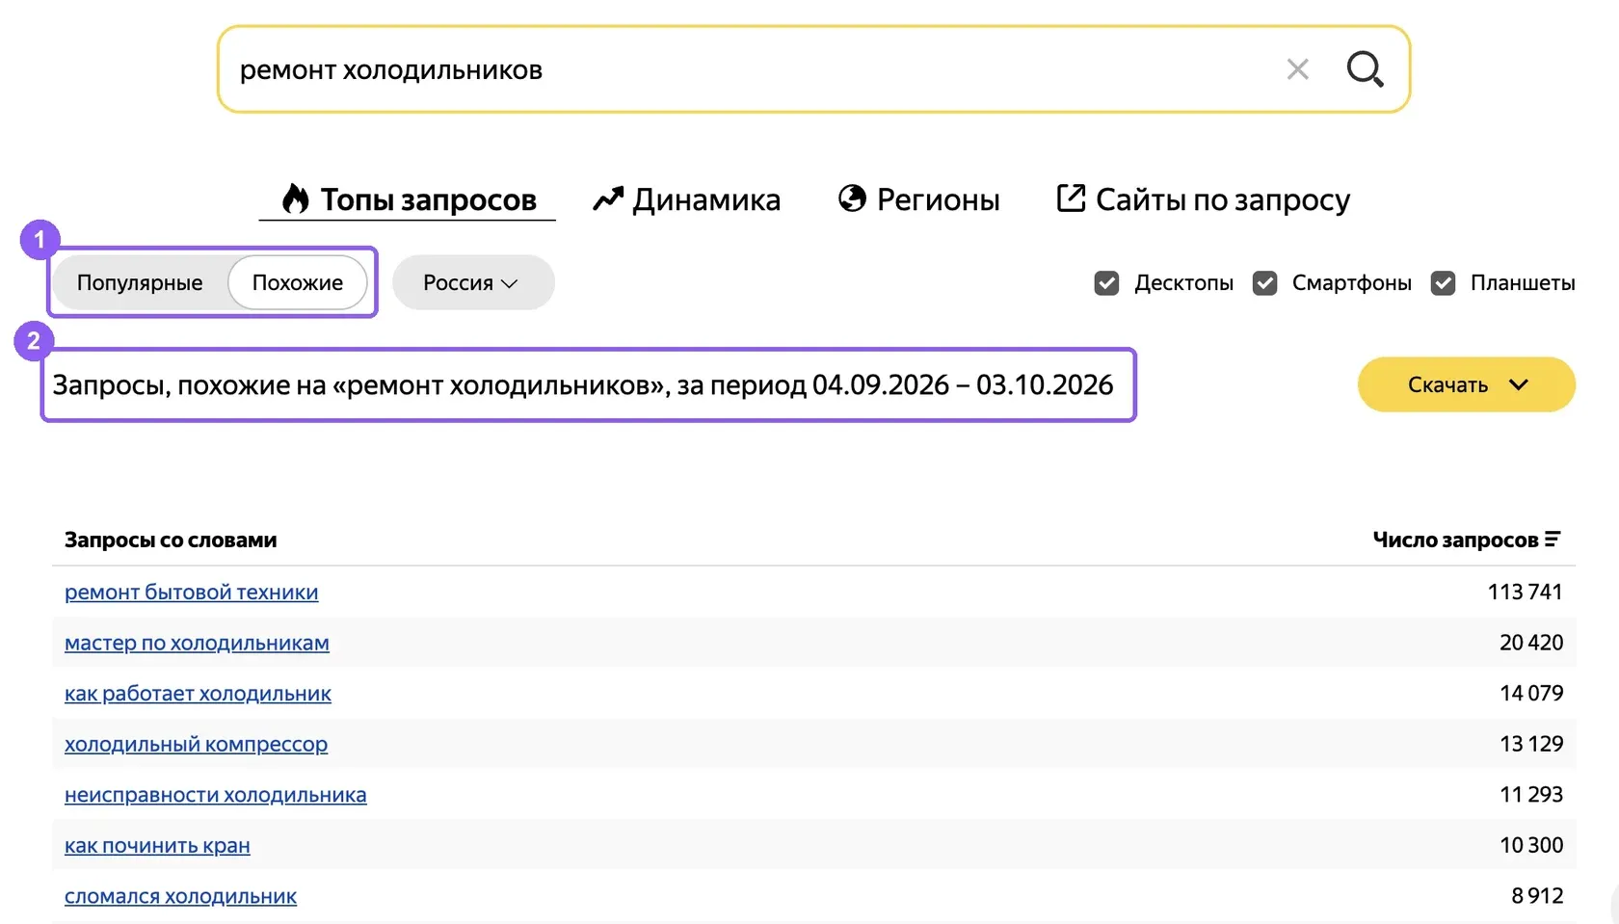
Task: Click the 'Запросы со словами' column header
Action: [x=171, y=540]
